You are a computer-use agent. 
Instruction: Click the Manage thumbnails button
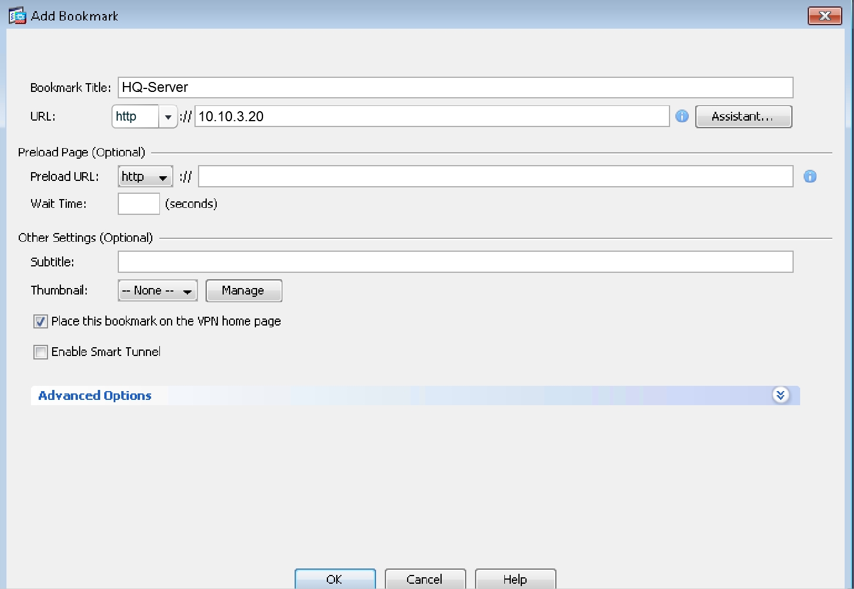click(243, 290)
